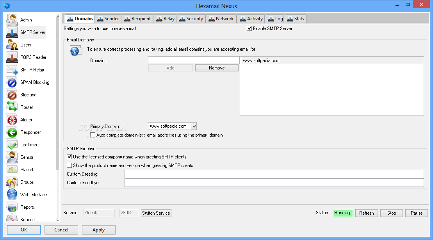
Task: Open the Support sidebar icon
Action: coord(12,218)
